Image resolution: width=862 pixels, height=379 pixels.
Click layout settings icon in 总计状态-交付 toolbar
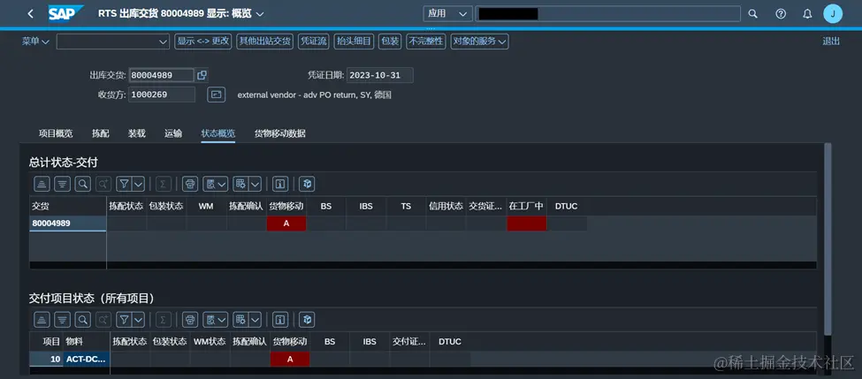point(240,184)
